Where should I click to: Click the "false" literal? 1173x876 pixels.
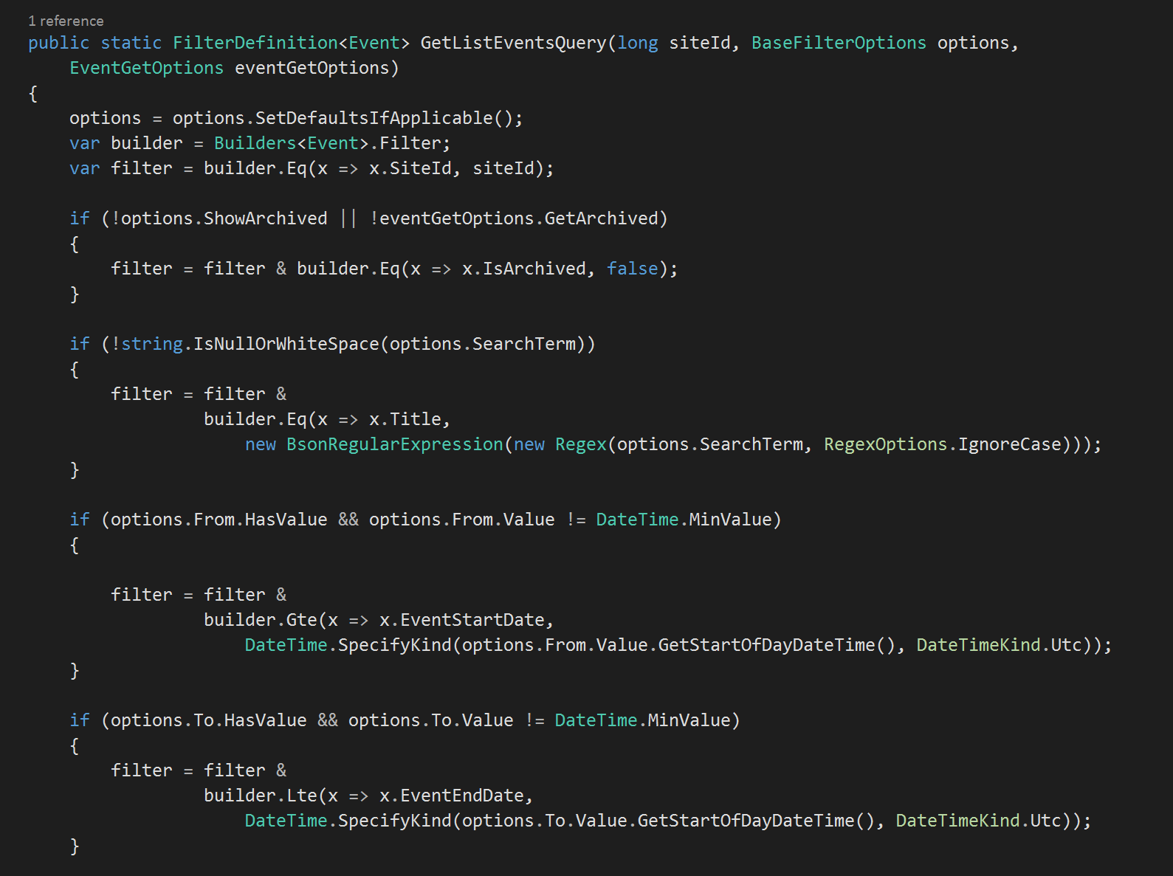click(x=632, y=269)
